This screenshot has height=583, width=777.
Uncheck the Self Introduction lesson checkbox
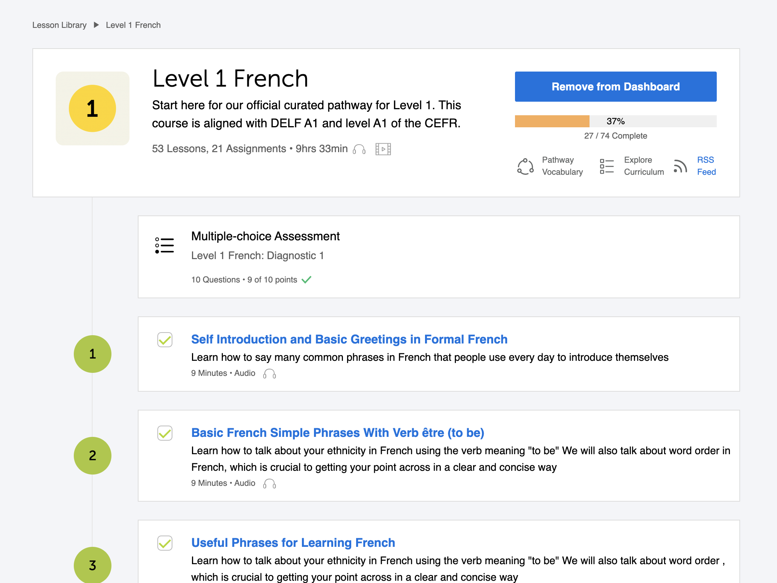tap(165, 340)
